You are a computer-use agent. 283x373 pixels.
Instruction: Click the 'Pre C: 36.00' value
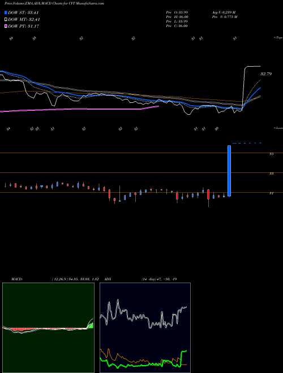click(x=177, y=26)
